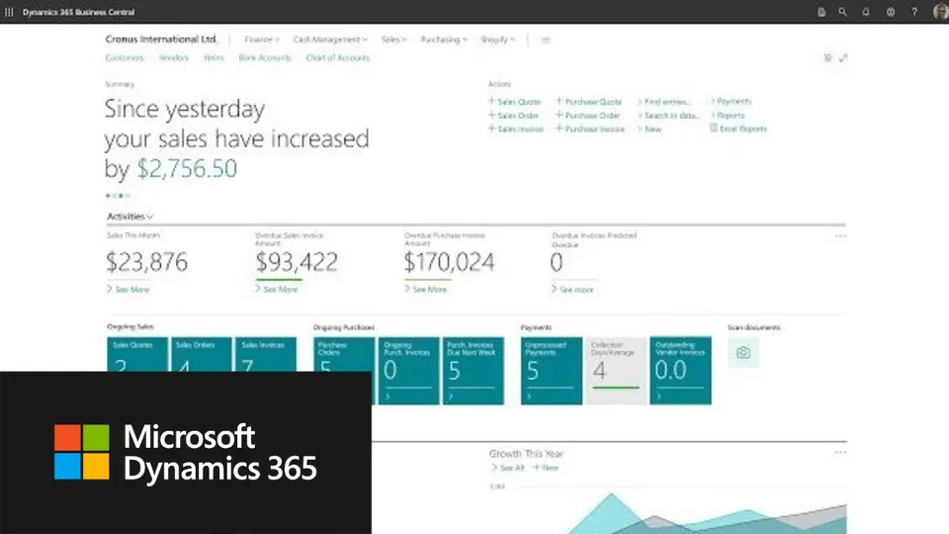Expand the Cash Management menu
This screenshot has height=534, width=949.
[330, 40]
